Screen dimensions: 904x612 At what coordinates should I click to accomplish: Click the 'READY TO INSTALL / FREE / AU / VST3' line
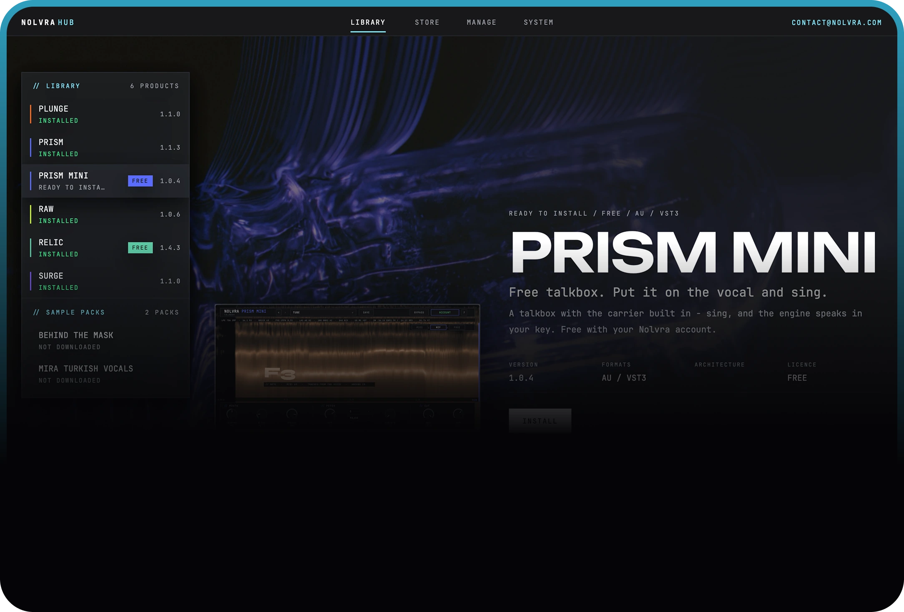[594, 213]
